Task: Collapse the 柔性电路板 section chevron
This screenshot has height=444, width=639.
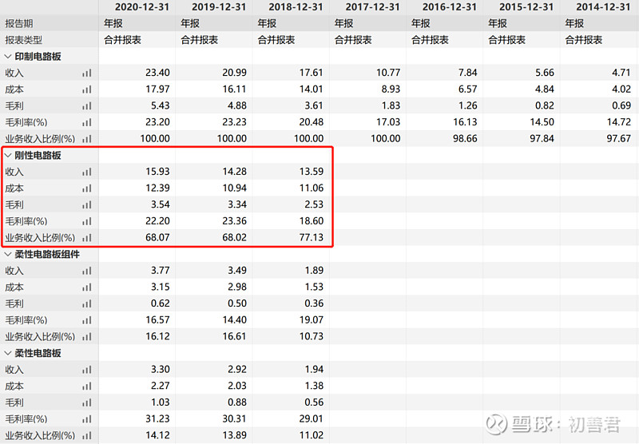Action: pos(8,353)
